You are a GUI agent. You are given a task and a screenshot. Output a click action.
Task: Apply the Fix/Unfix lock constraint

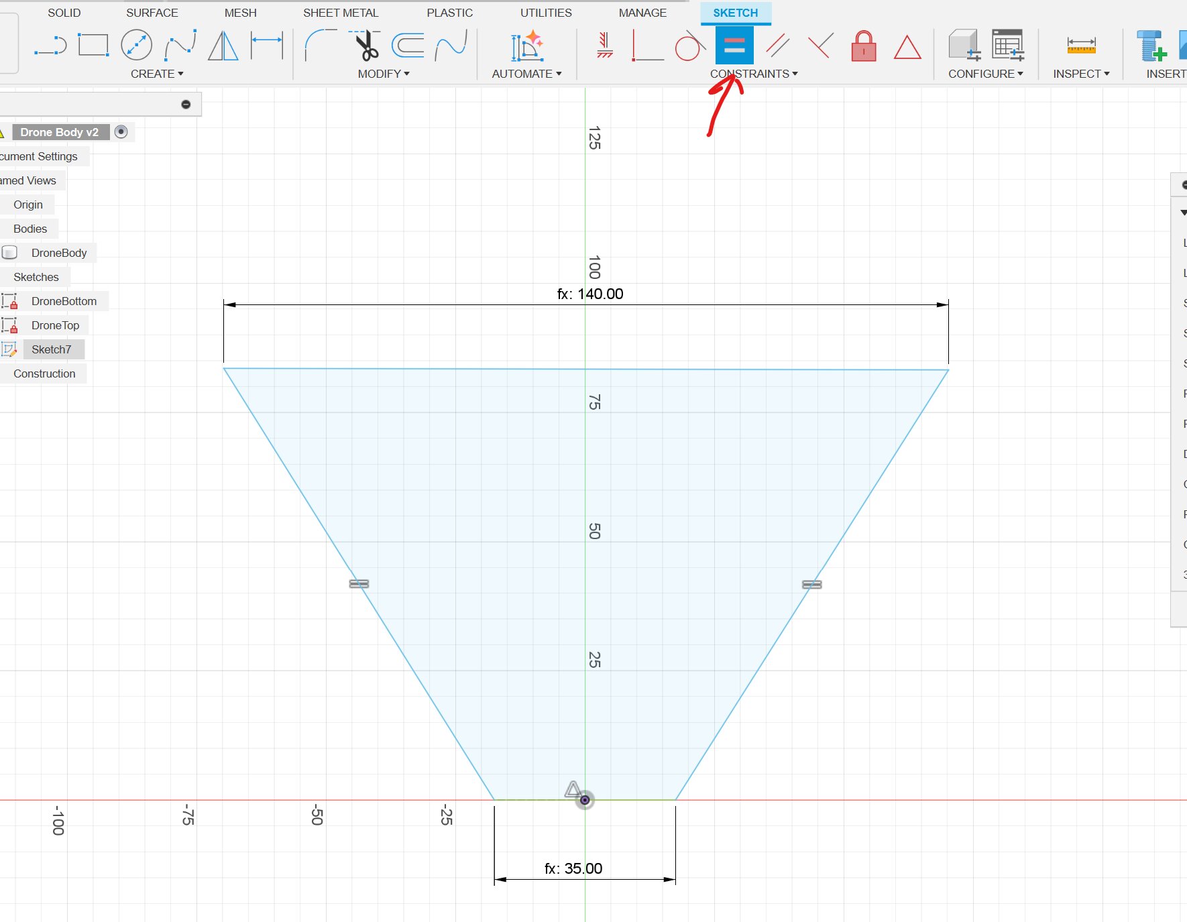[864, 46]
